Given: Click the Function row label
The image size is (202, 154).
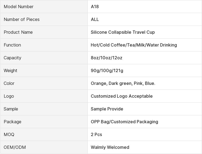Looking at the screenshot, I should coord(12,45).
